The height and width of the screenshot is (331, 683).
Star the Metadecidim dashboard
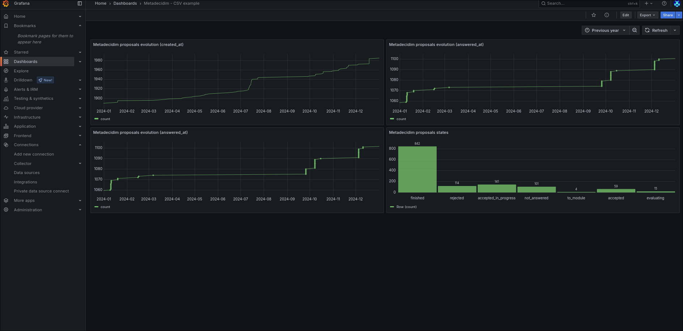pos(593,15)
